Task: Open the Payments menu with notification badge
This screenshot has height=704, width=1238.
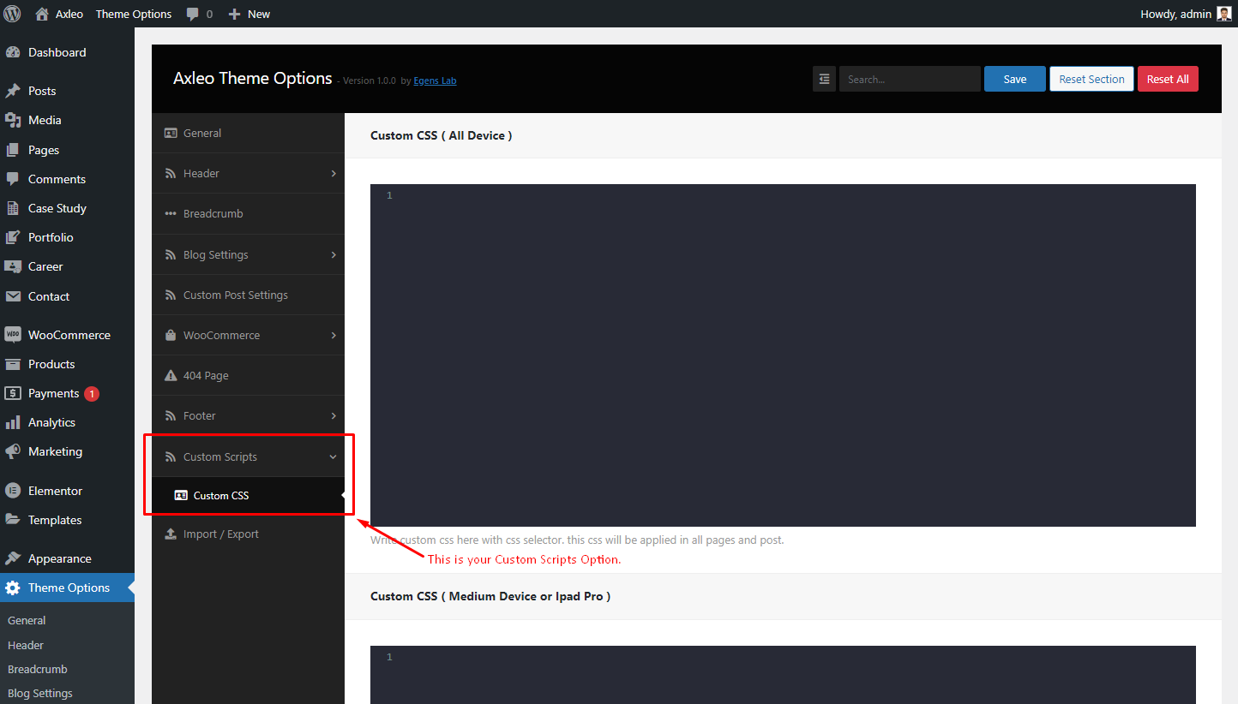Action: [67, 393]
